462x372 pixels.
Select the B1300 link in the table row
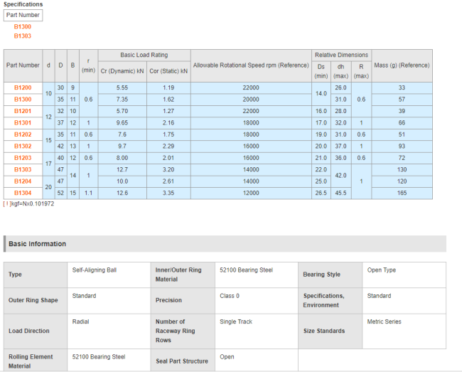pyautogui.click(x=23, y=99)
